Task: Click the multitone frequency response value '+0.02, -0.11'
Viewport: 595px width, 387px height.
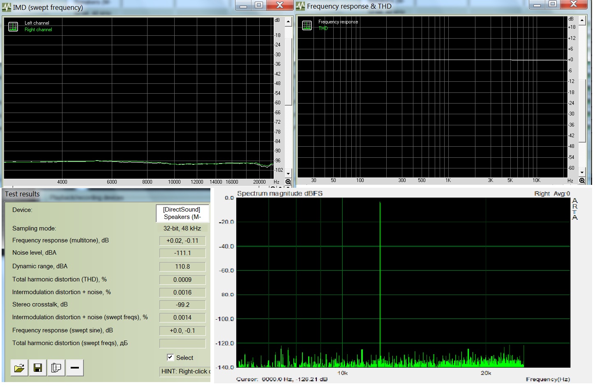Action: (x=182, y=241)
